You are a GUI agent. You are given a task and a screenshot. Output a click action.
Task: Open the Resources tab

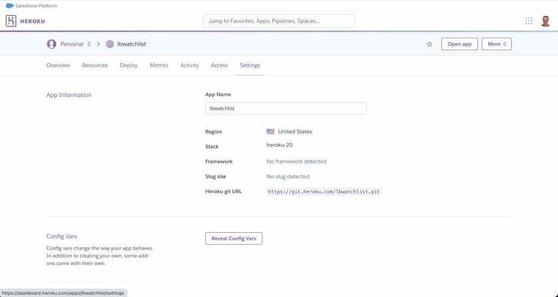pos(95,65)
